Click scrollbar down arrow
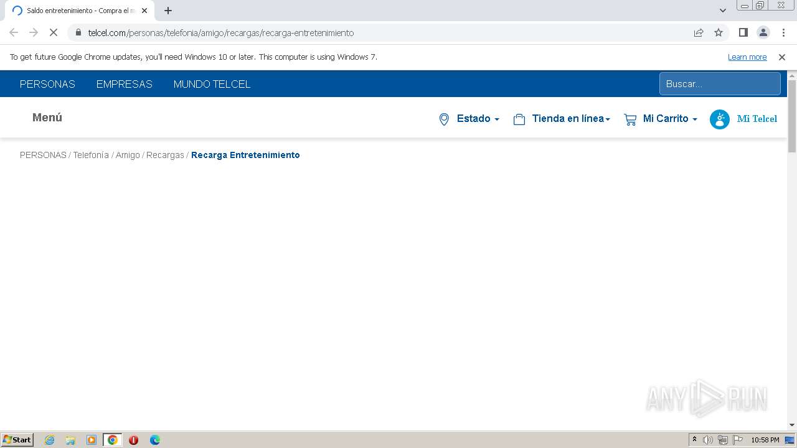This screenshot has height=448, width=797. pos(792,426)
